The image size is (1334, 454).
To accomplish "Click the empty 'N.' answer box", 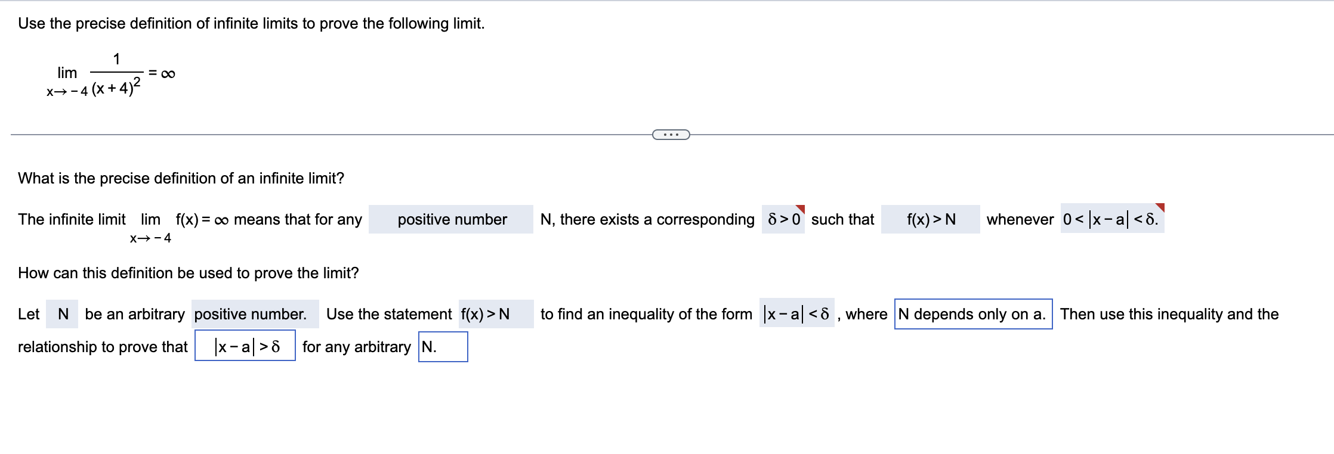I will pos(444,347).
